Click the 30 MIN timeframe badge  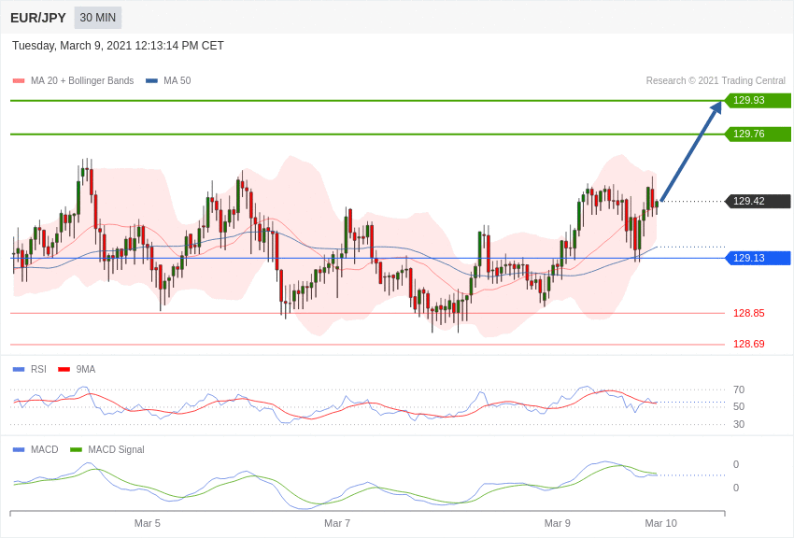98,18
